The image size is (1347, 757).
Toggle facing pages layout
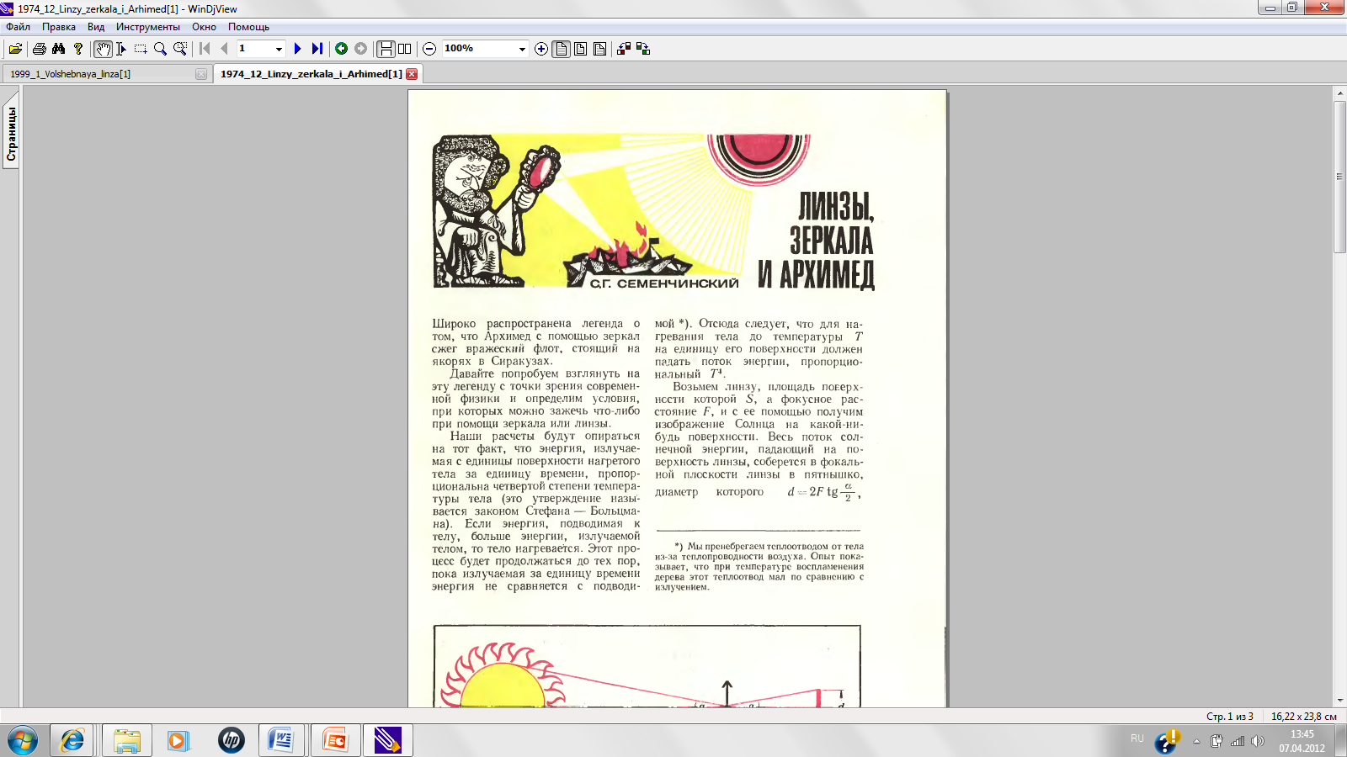[x=405, y=49]
